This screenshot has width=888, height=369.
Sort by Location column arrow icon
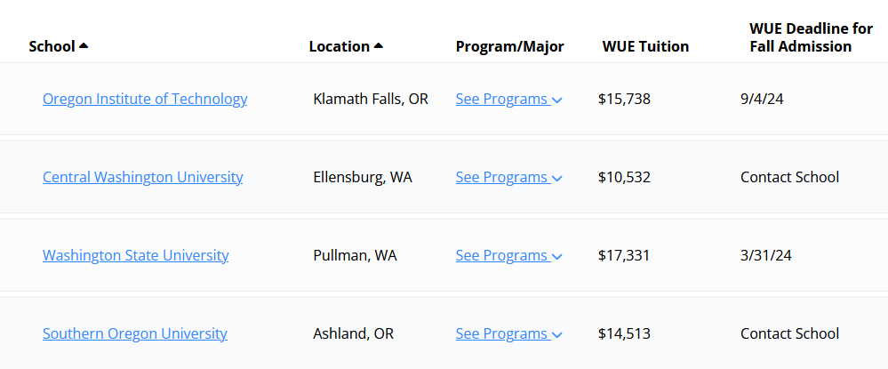tap(379, 46)
